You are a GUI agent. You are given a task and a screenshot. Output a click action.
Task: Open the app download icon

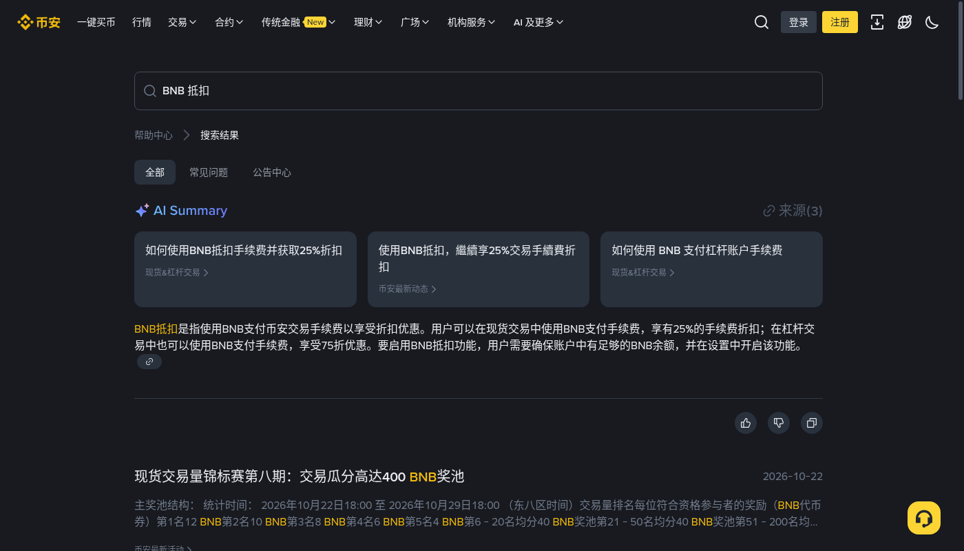[877, 22]
